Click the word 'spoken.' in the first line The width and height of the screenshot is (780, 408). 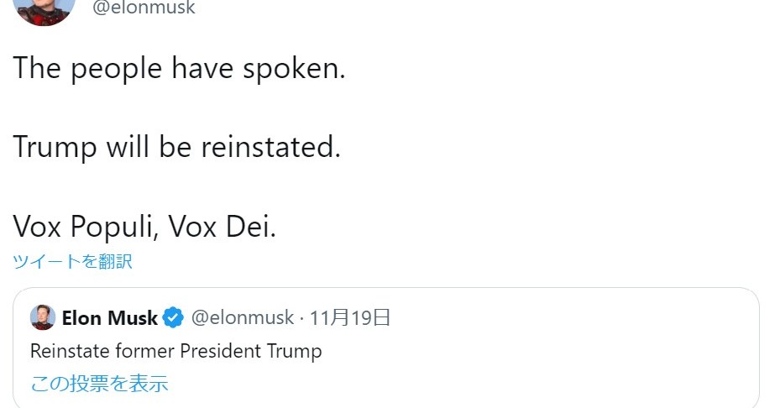(294, 70)
